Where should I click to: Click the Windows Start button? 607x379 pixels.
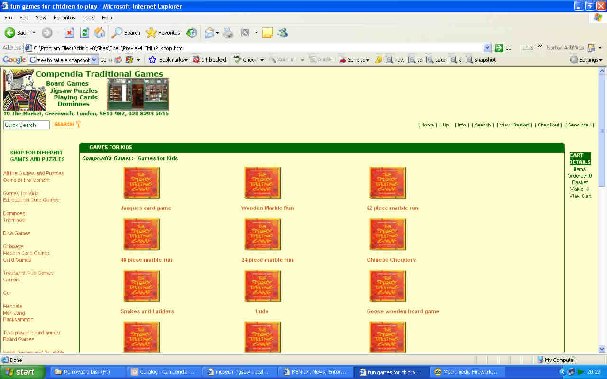(x=23, y=372)
